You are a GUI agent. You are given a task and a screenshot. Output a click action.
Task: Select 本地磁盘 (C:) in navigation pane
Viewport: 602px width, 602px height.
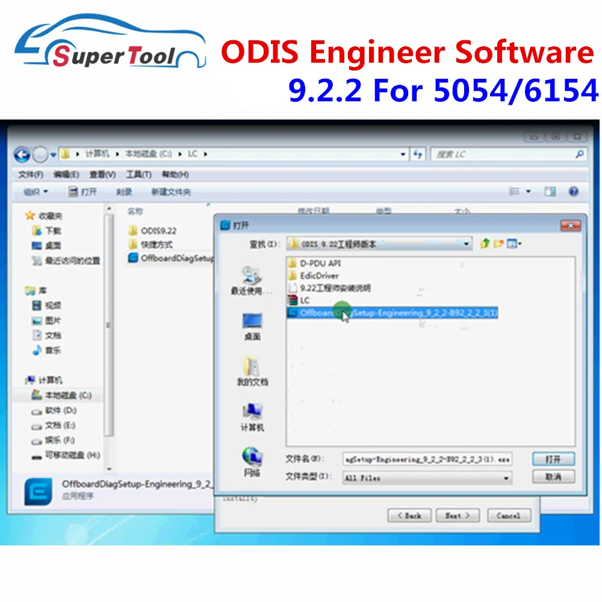61,395
